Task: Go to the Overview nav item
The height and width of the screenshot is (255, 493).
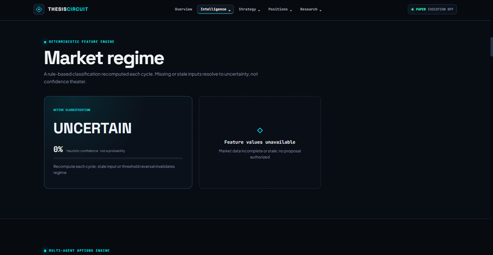Action: [183, 9]
